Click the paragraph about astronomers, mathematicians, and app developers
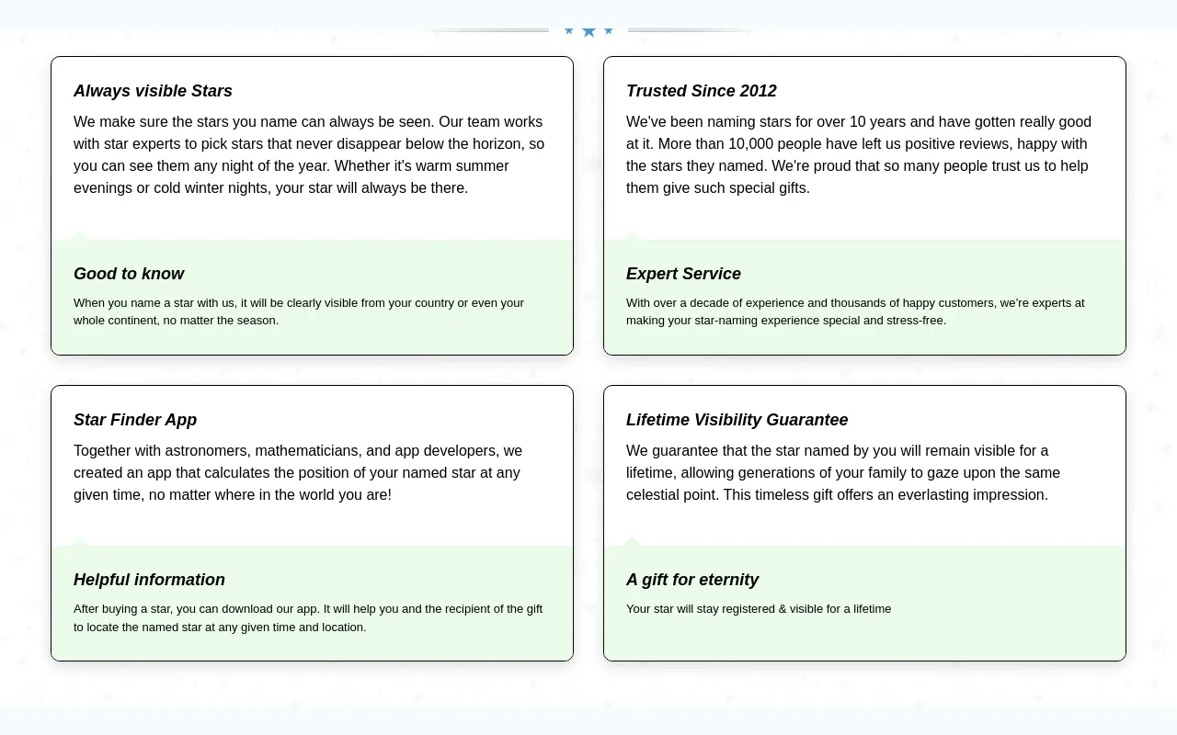Viewport: 1177px width, 735px height. click(298, 472)
